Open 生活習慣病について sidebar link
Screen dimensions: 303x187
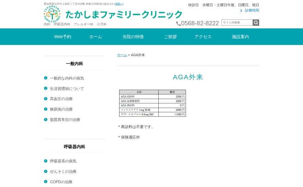coord(67,89)
